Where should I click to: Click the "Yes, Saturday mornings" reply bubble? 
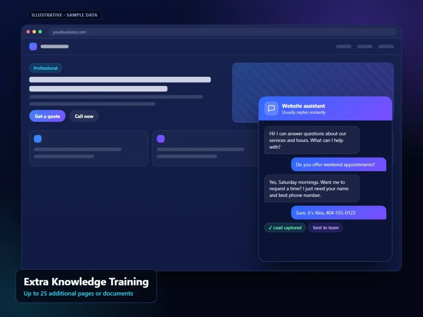(x=312, y=189)
